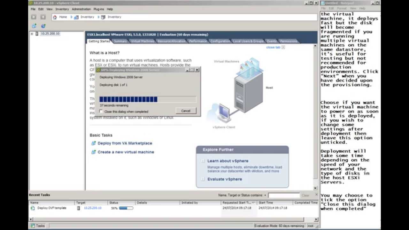The width and height of the screenshot is (409, 230).
Task: Go back with the navigation arrow
Action: (34, 17)
